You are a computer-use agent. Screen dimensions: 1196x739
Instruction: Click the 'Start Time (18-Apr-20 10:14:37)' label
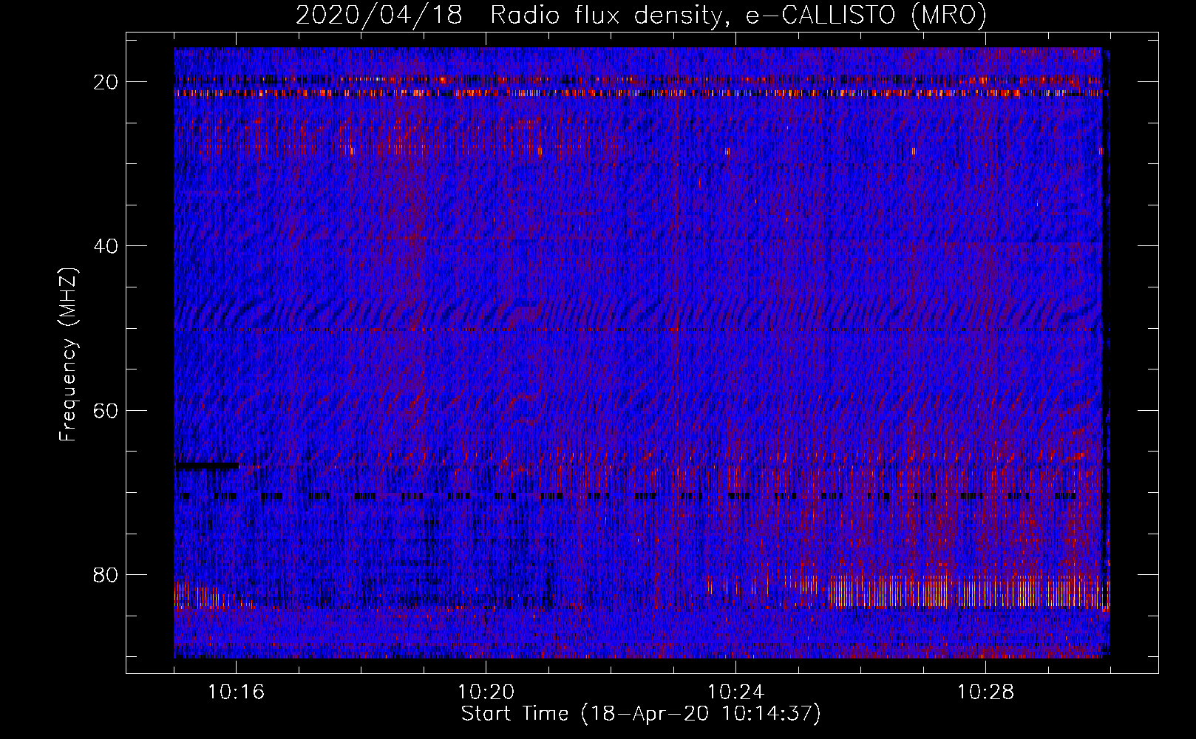641,714
